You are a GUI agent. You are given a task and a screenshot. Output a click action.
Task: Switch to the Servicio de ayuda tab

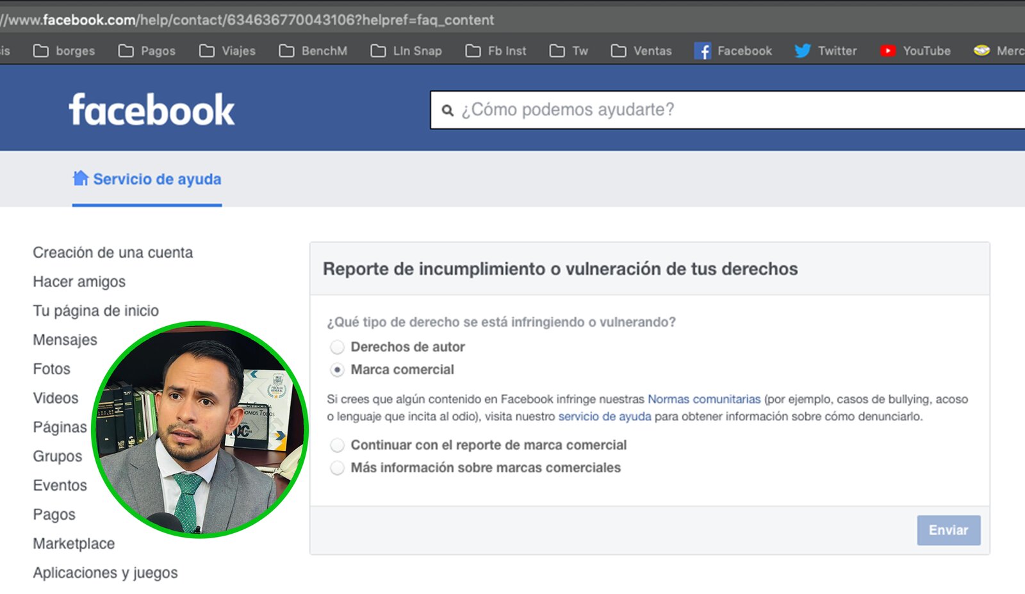coord(156,179)
